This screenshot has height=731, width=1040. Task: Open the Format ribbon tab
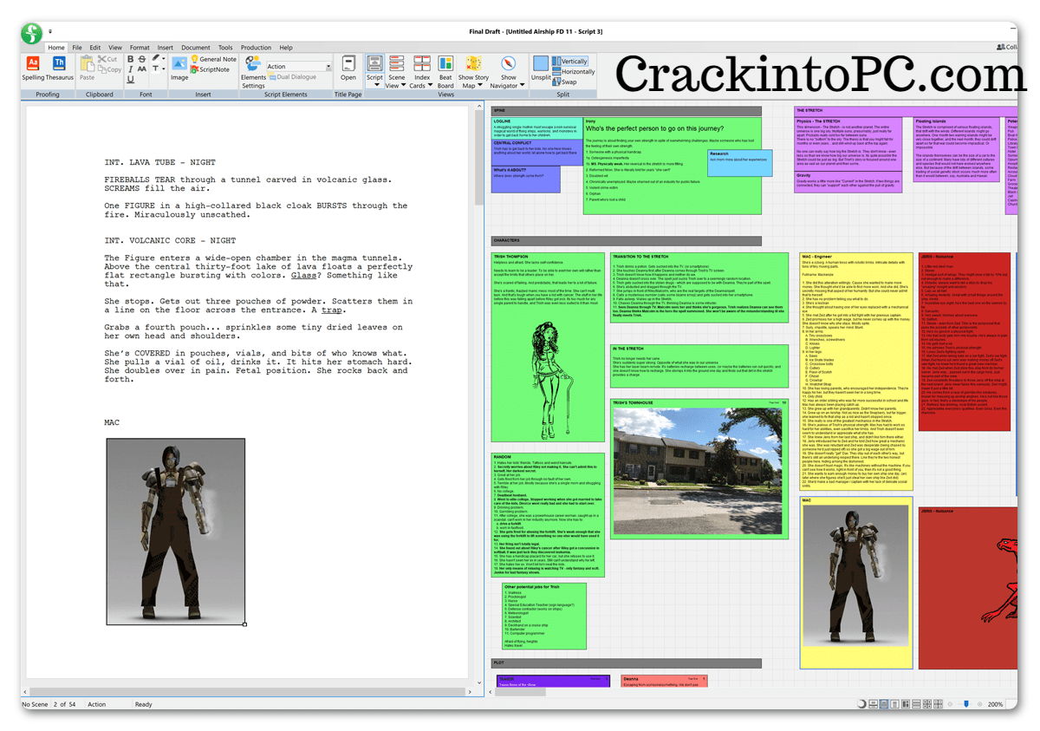(x=140, y=48)
